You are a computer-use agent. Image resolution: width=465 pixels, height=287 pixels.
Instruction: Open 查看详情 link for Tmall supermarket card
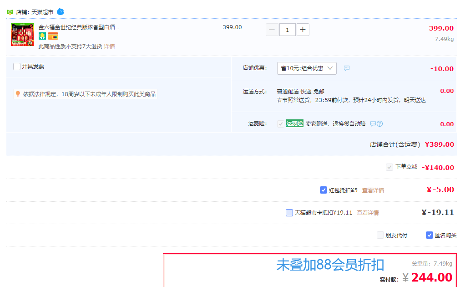pyautogui.click(x=368, y=213)
